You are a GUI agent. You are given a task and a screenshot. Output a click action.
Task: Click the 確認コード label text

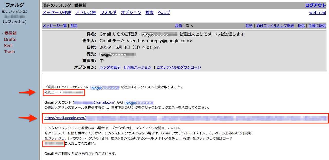53,92
